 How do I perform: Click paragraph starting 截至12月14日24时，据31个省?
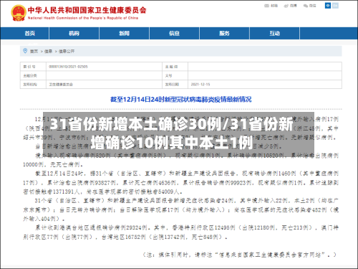(180, 182)
